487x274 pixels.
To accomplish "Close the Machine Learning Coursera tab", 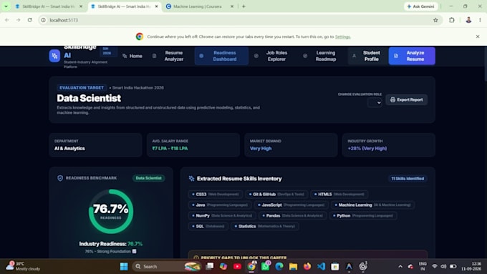I will tap(232, 6).
